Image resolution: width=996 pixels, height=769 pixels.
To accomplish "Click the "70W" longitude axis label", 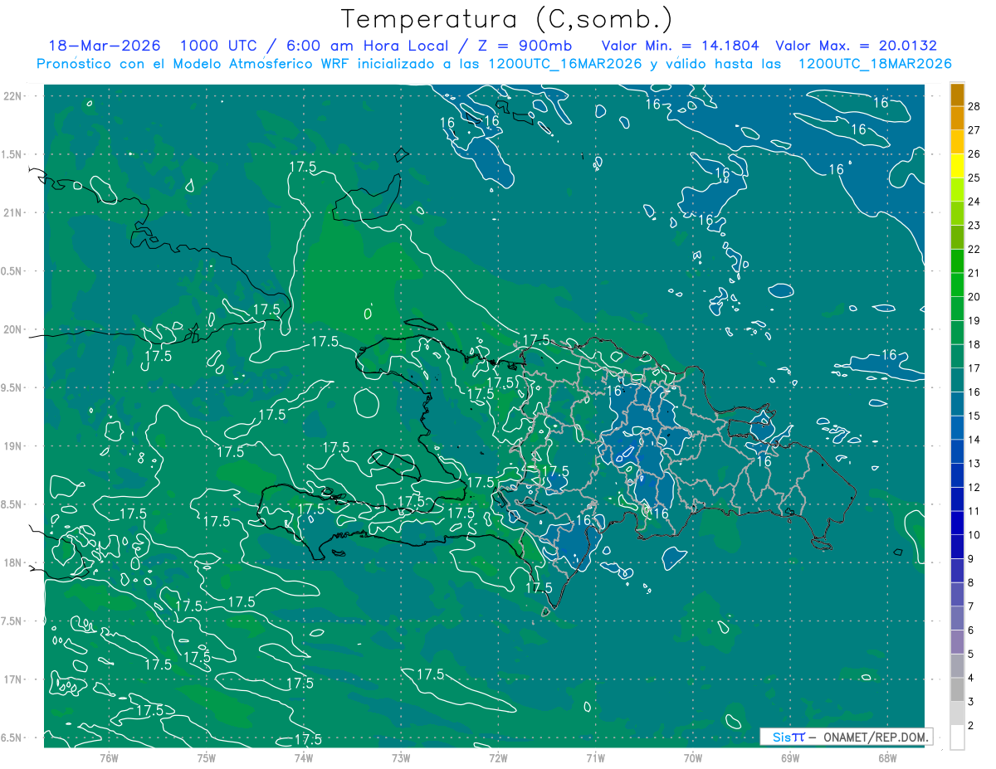I will pos(692,757).
